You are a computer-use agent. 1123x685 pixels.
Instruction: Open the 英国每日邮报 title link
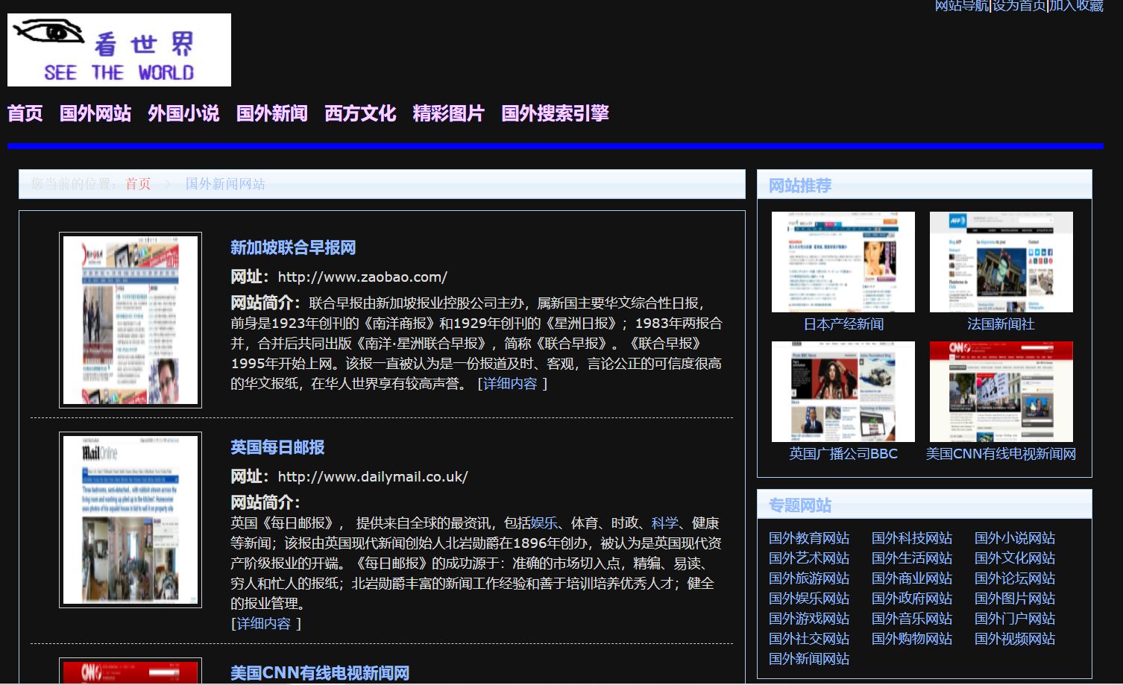click(277, 447)
